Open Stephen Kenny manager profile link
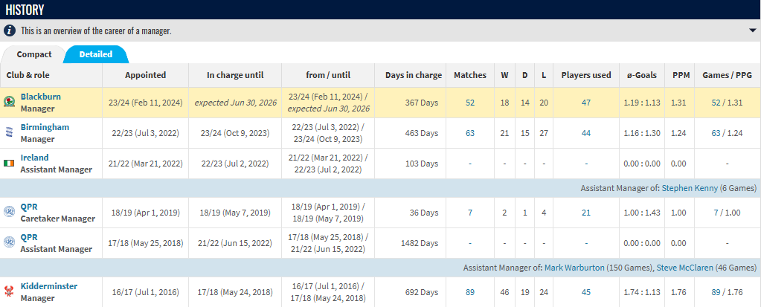761x307 pixels. click(690, 188)
